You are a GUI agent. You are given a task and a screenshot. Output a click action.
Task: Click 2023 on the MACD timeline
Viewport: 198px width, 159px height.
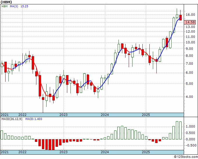click(x=63, y=152)
